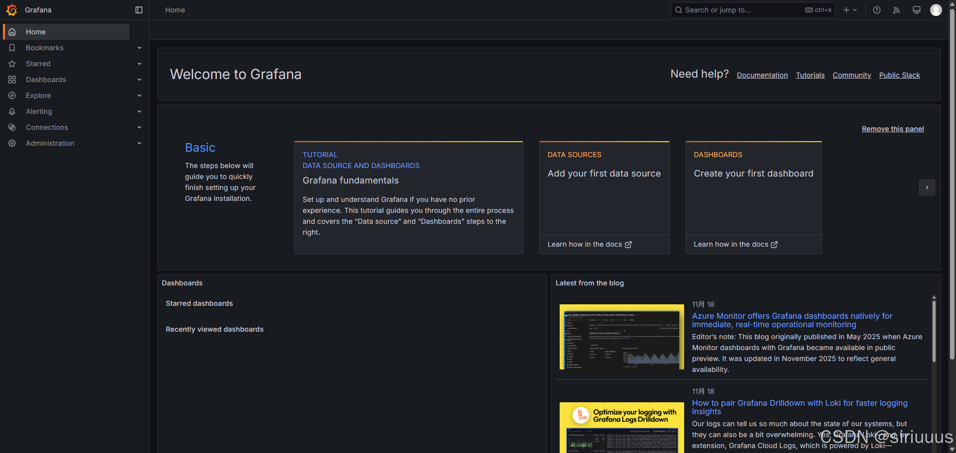Open the Tutorials help link
The height and width of the screenshot is (453, 956).
pyautogui.click(x=810, y=75)
